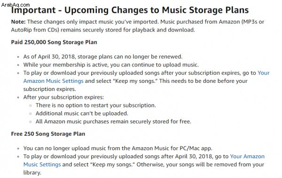The height and width of the screenshot is (178, 282).
Task: Open Your Amazon Music Settings link in Paid plan
Action: pyautogui.click(x=54, y=81)
